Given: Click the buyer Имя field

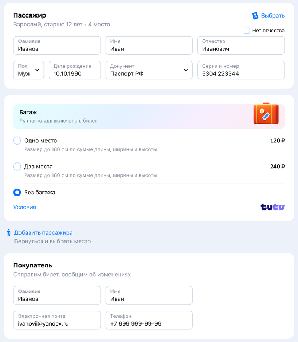Looking at the screenshot, I should [149, 295].
